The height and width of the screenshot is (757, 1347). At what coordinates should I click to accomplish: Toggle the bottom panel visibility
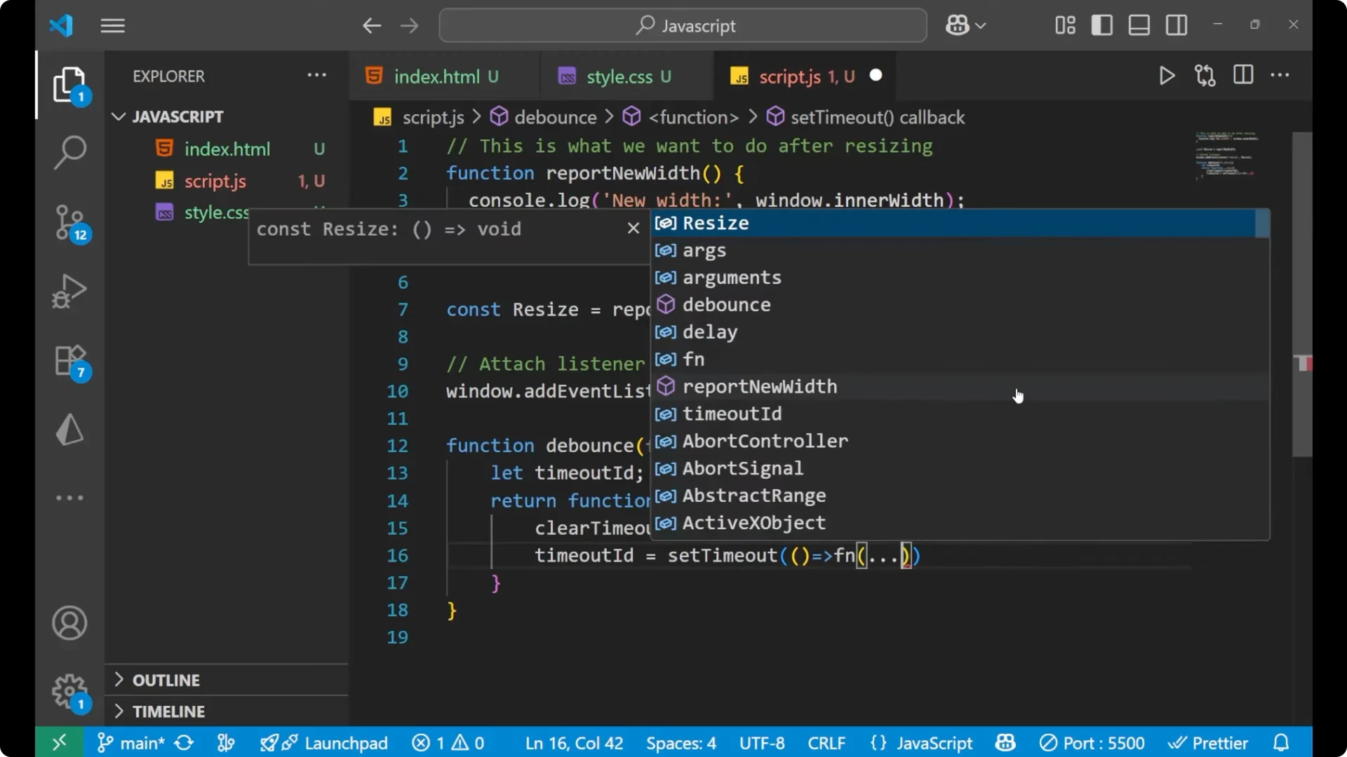[x=1138, y=25]
